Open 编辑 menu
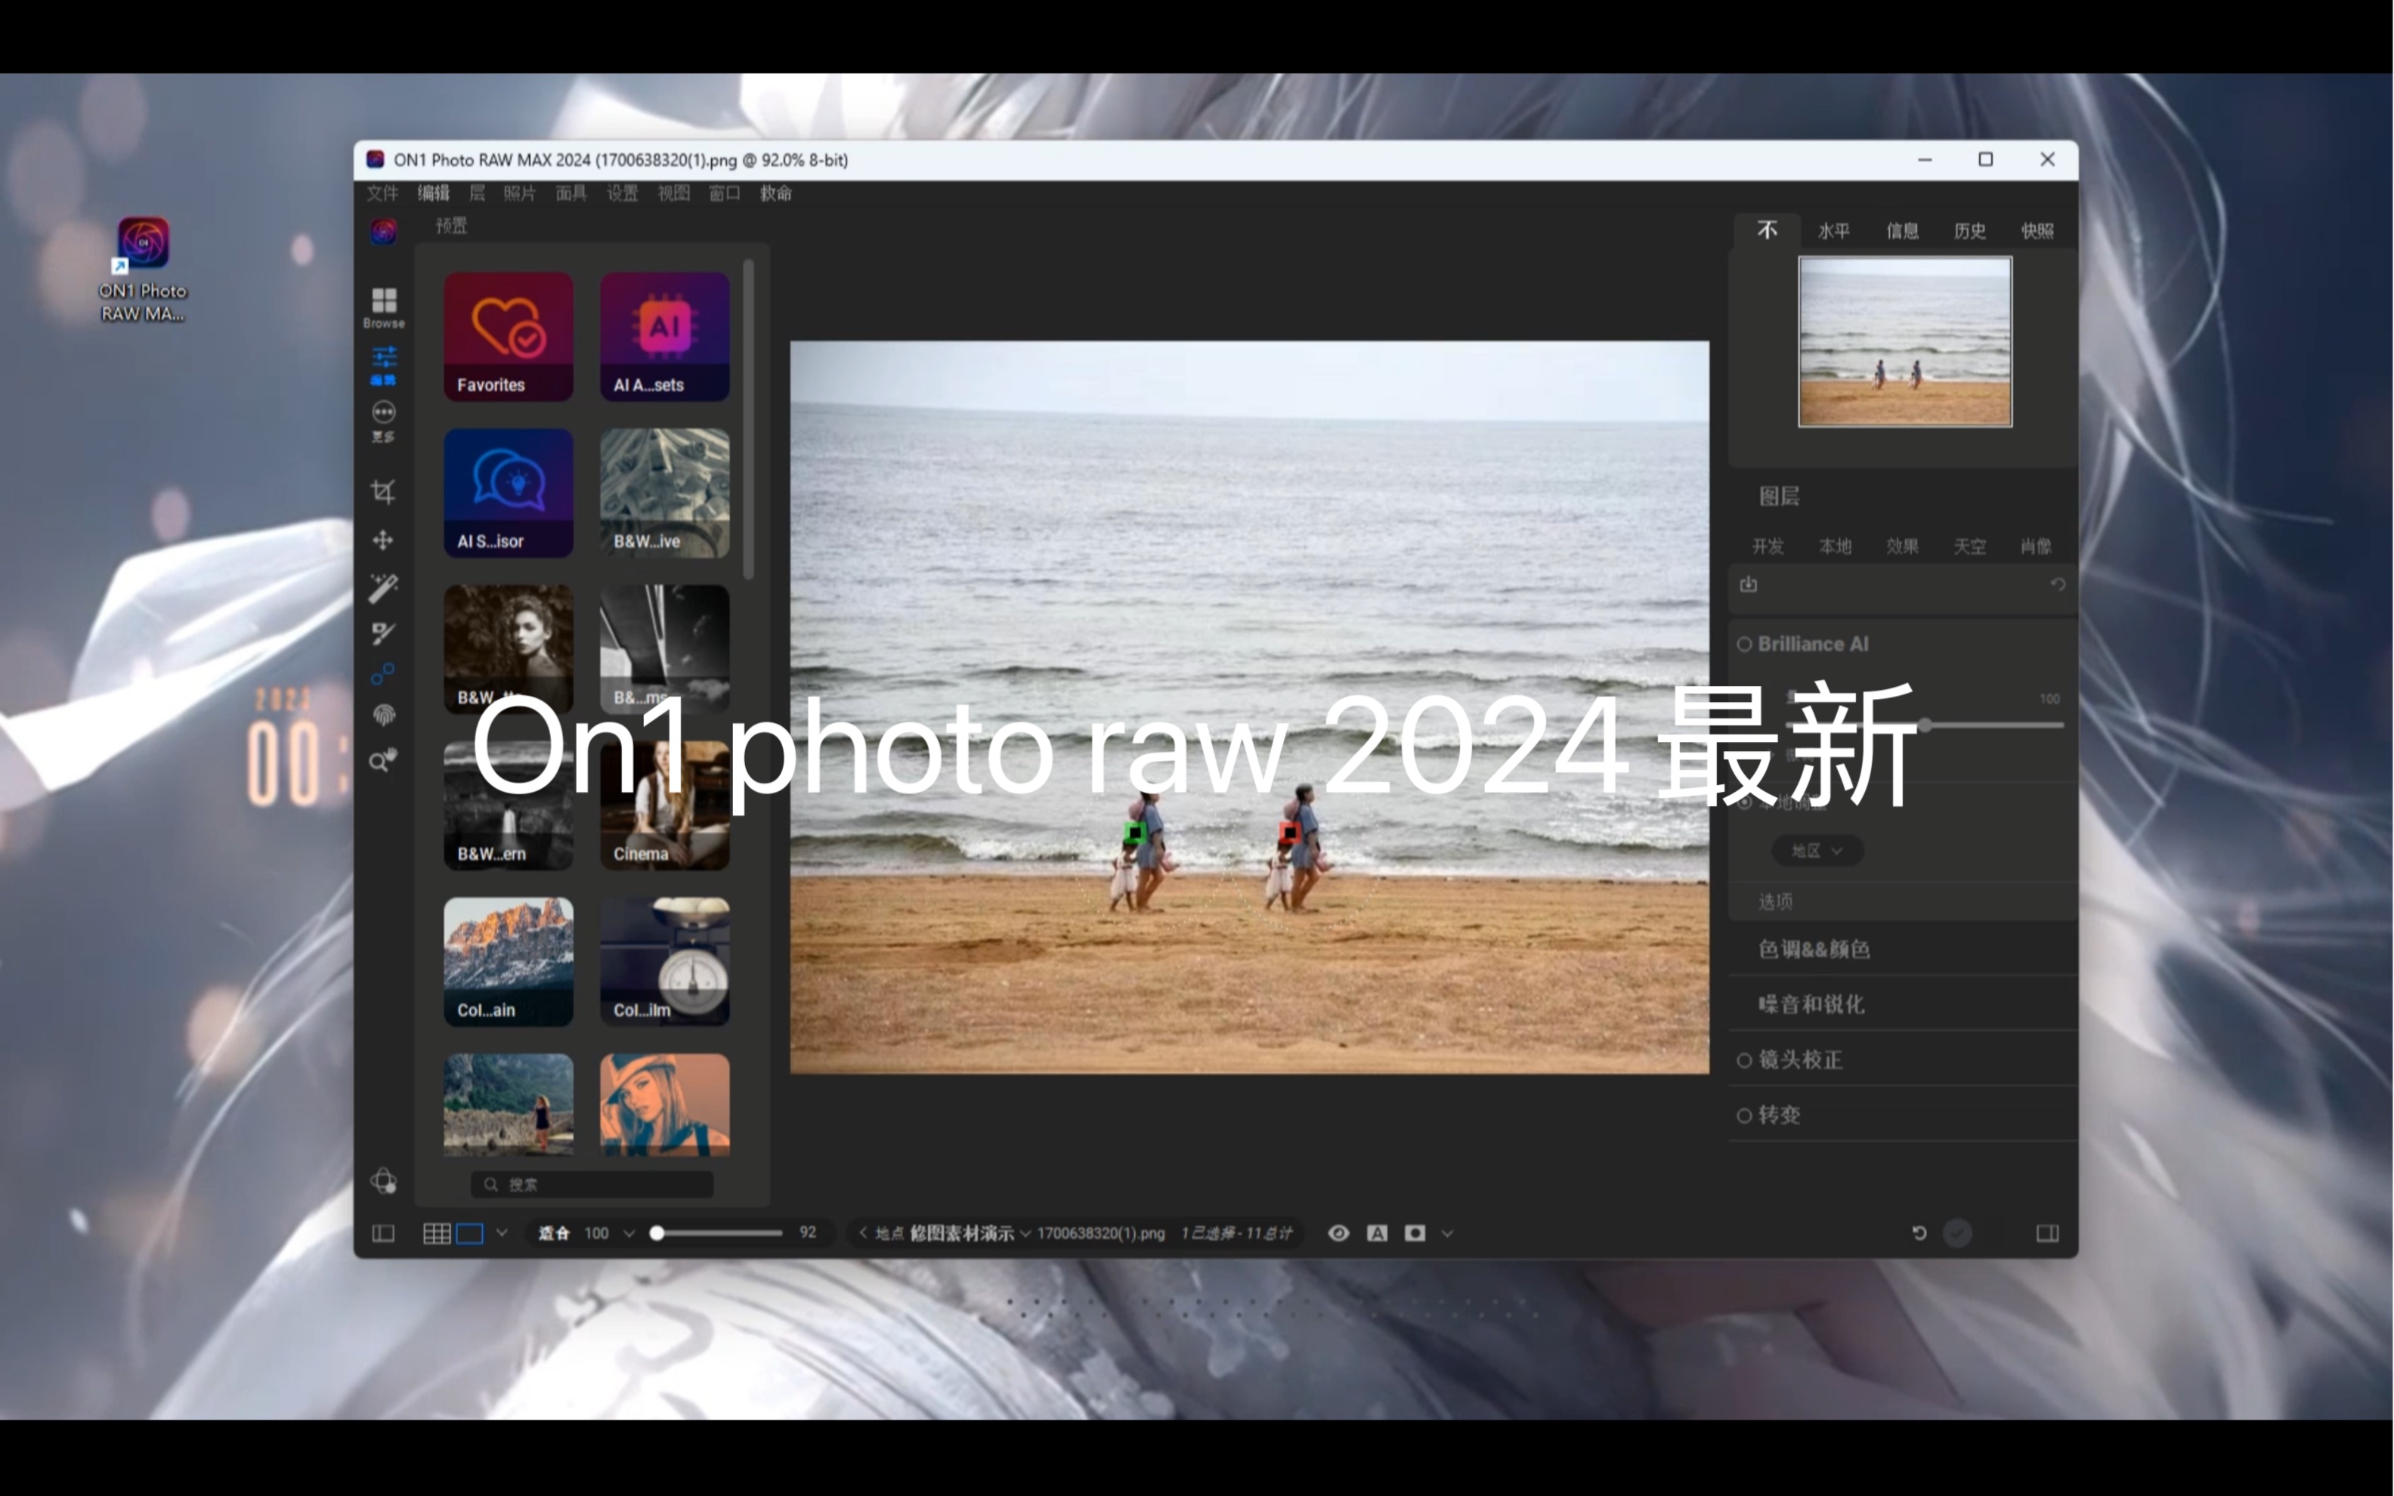The image size is (2394, 1496). [433, 193]
